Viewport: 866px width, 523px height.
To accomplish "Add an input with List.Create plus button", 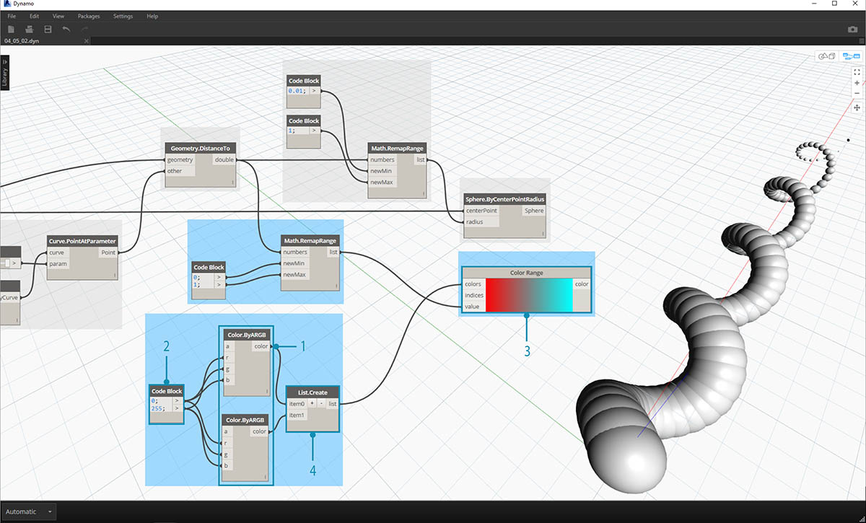I will (312, 404).
